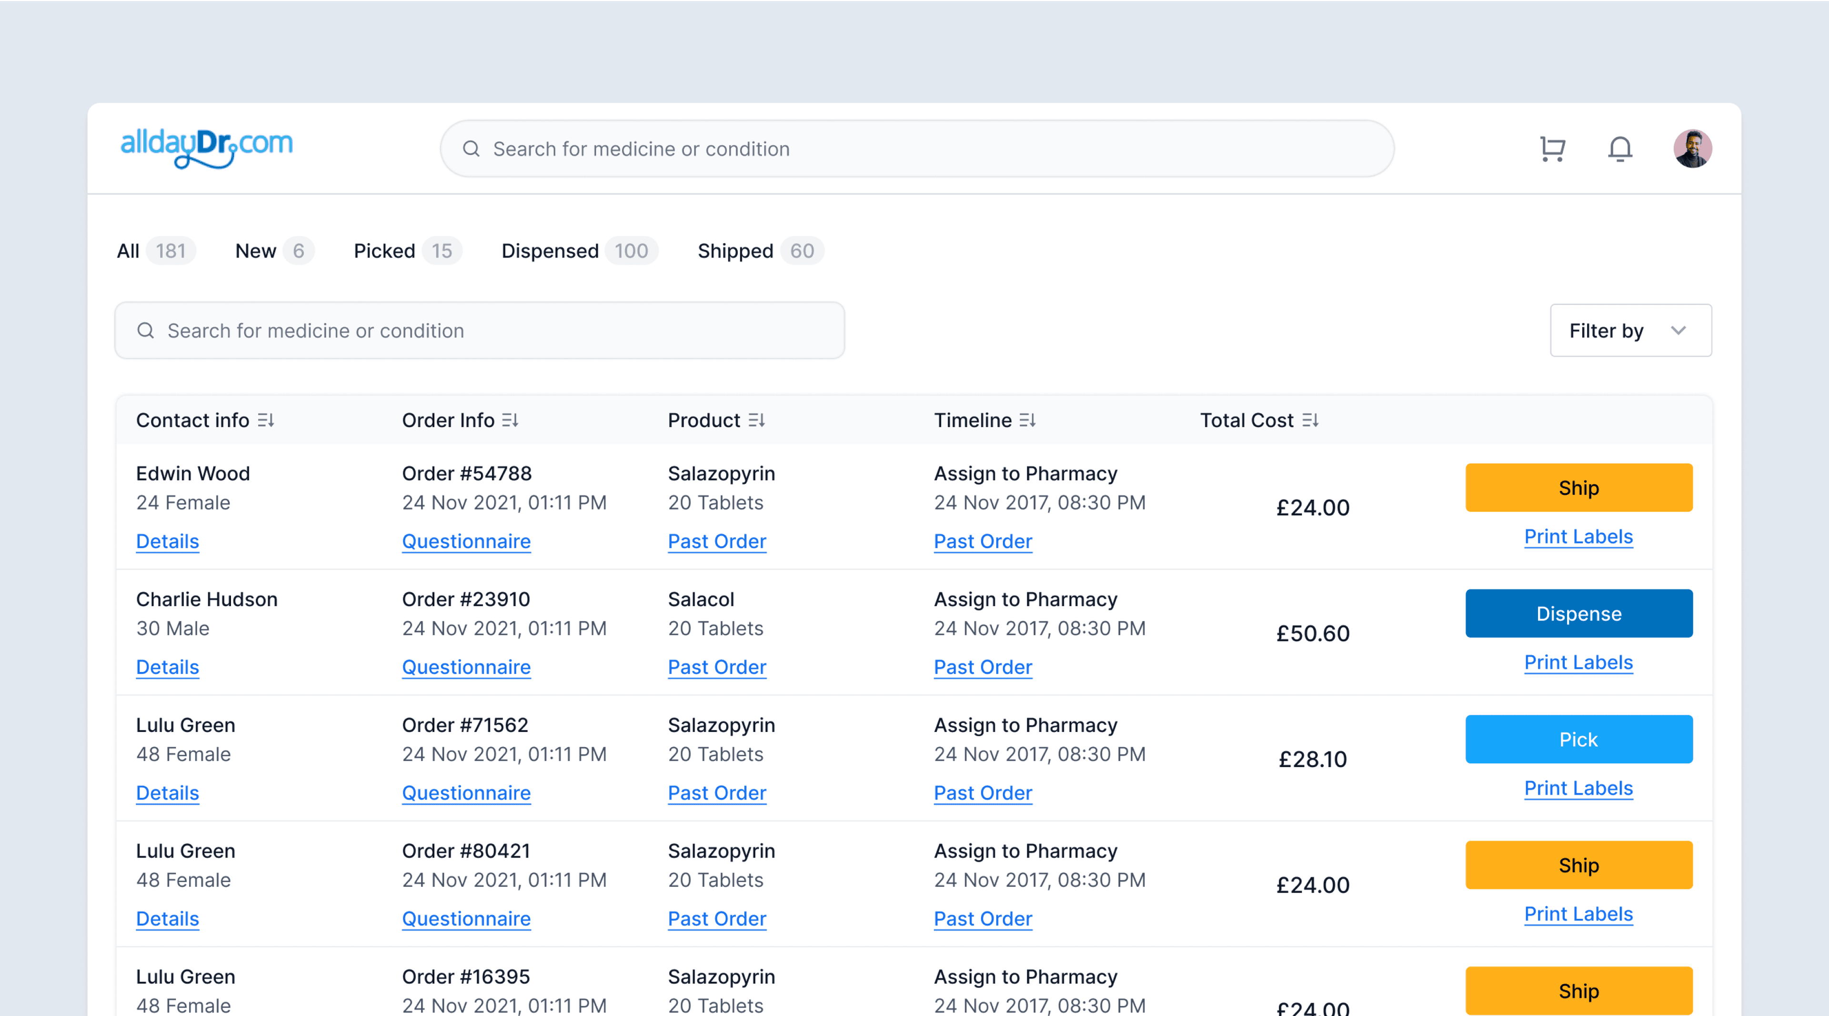
Task: Open timeline Past Order for Edwin Wood
Action: coord(984,542)
